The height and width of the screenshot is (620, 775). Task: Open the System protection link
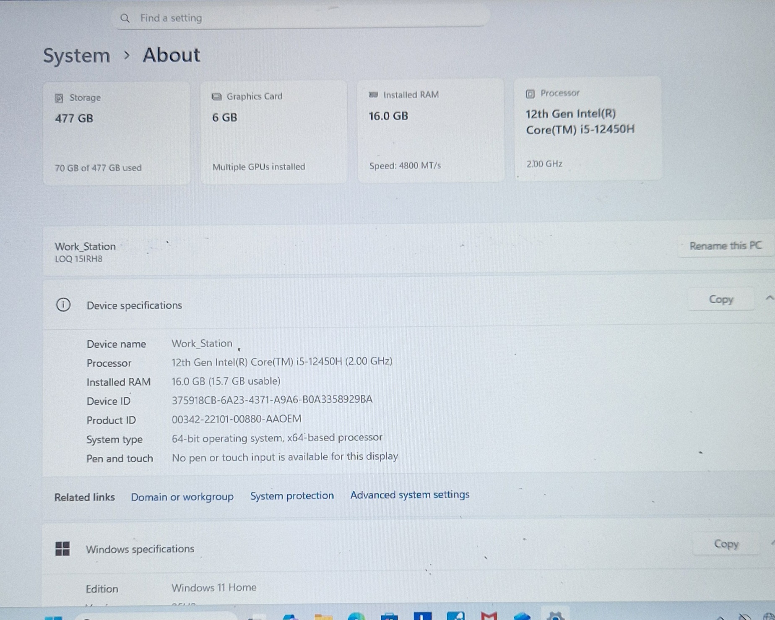[292, 496]
